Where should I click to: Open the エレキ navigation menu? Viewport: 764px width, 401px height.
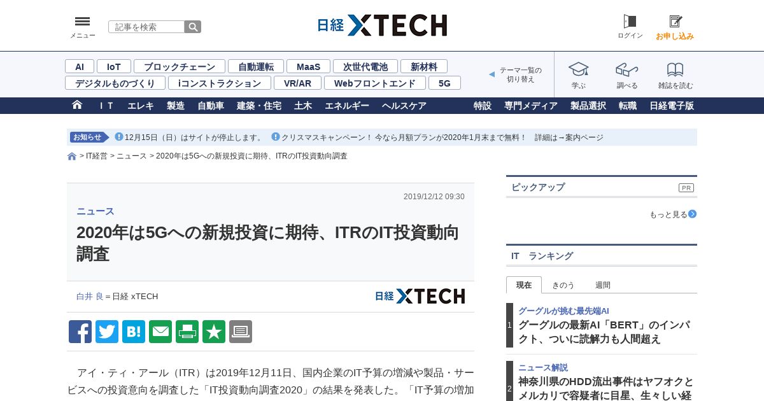coord(141,106)
